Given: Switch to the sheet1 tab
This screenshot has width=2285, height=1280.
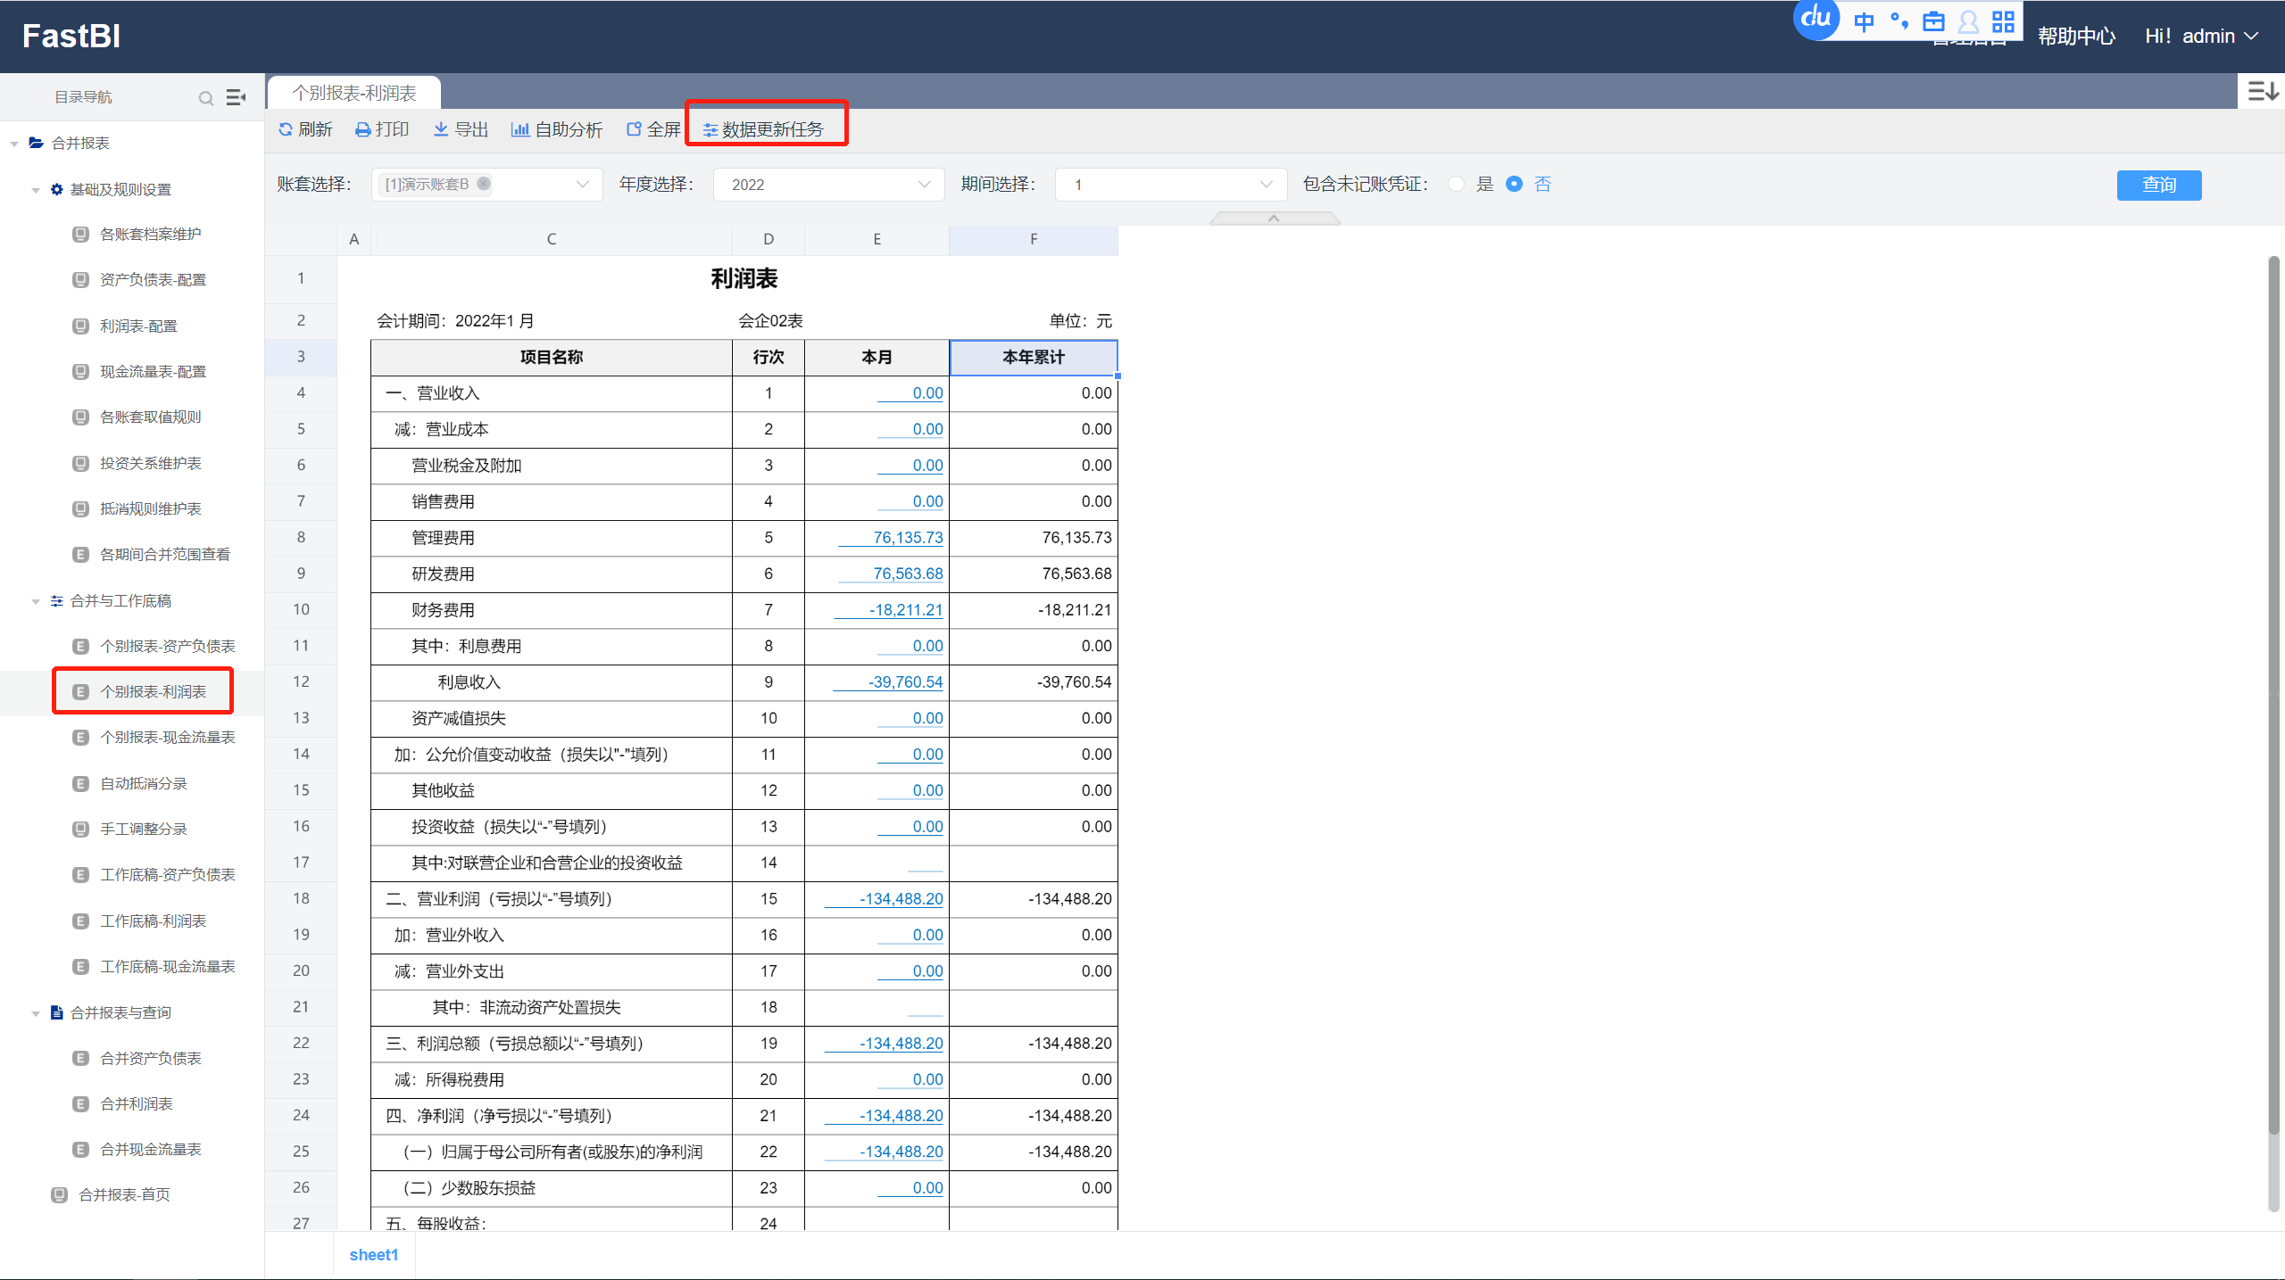Looking at the screenshot, I should click(373, 1255).
